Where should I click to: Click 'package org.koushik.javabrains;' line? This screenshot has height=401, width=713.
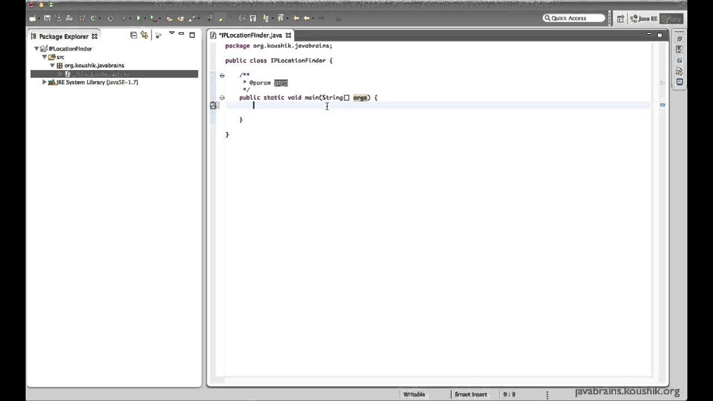click(x=279, y=46)
